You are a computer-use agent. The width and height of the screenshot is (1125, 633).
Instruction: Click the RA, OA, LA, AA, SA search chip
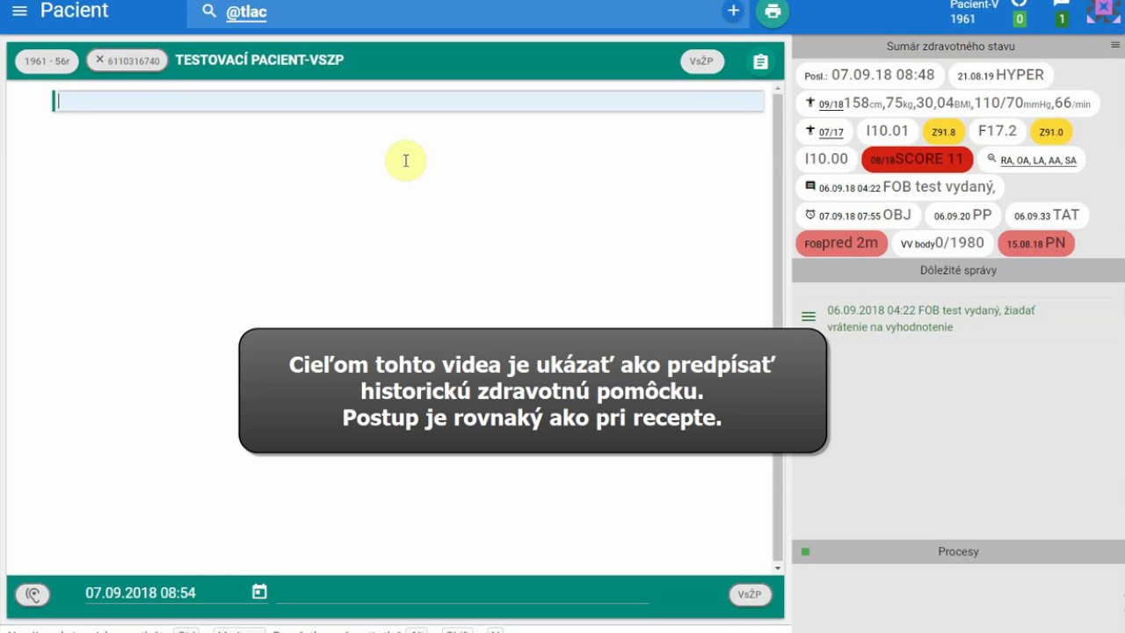1031,160
